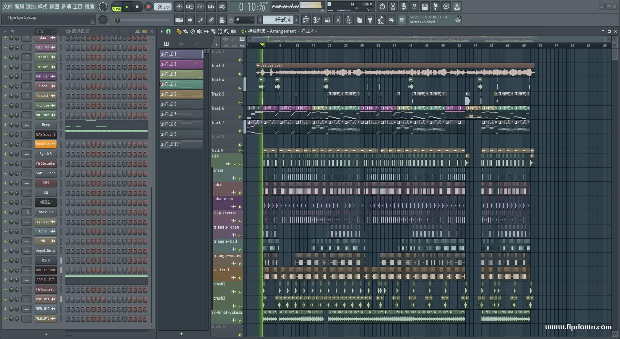The image size is (620, 339).
Task: Collapse the kick track group arrow
Action: coord(234,164)
